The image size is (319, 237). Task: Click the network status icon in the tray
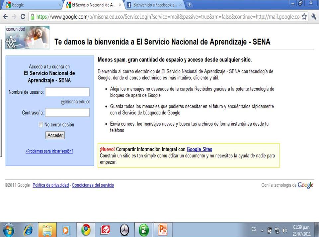278,229
